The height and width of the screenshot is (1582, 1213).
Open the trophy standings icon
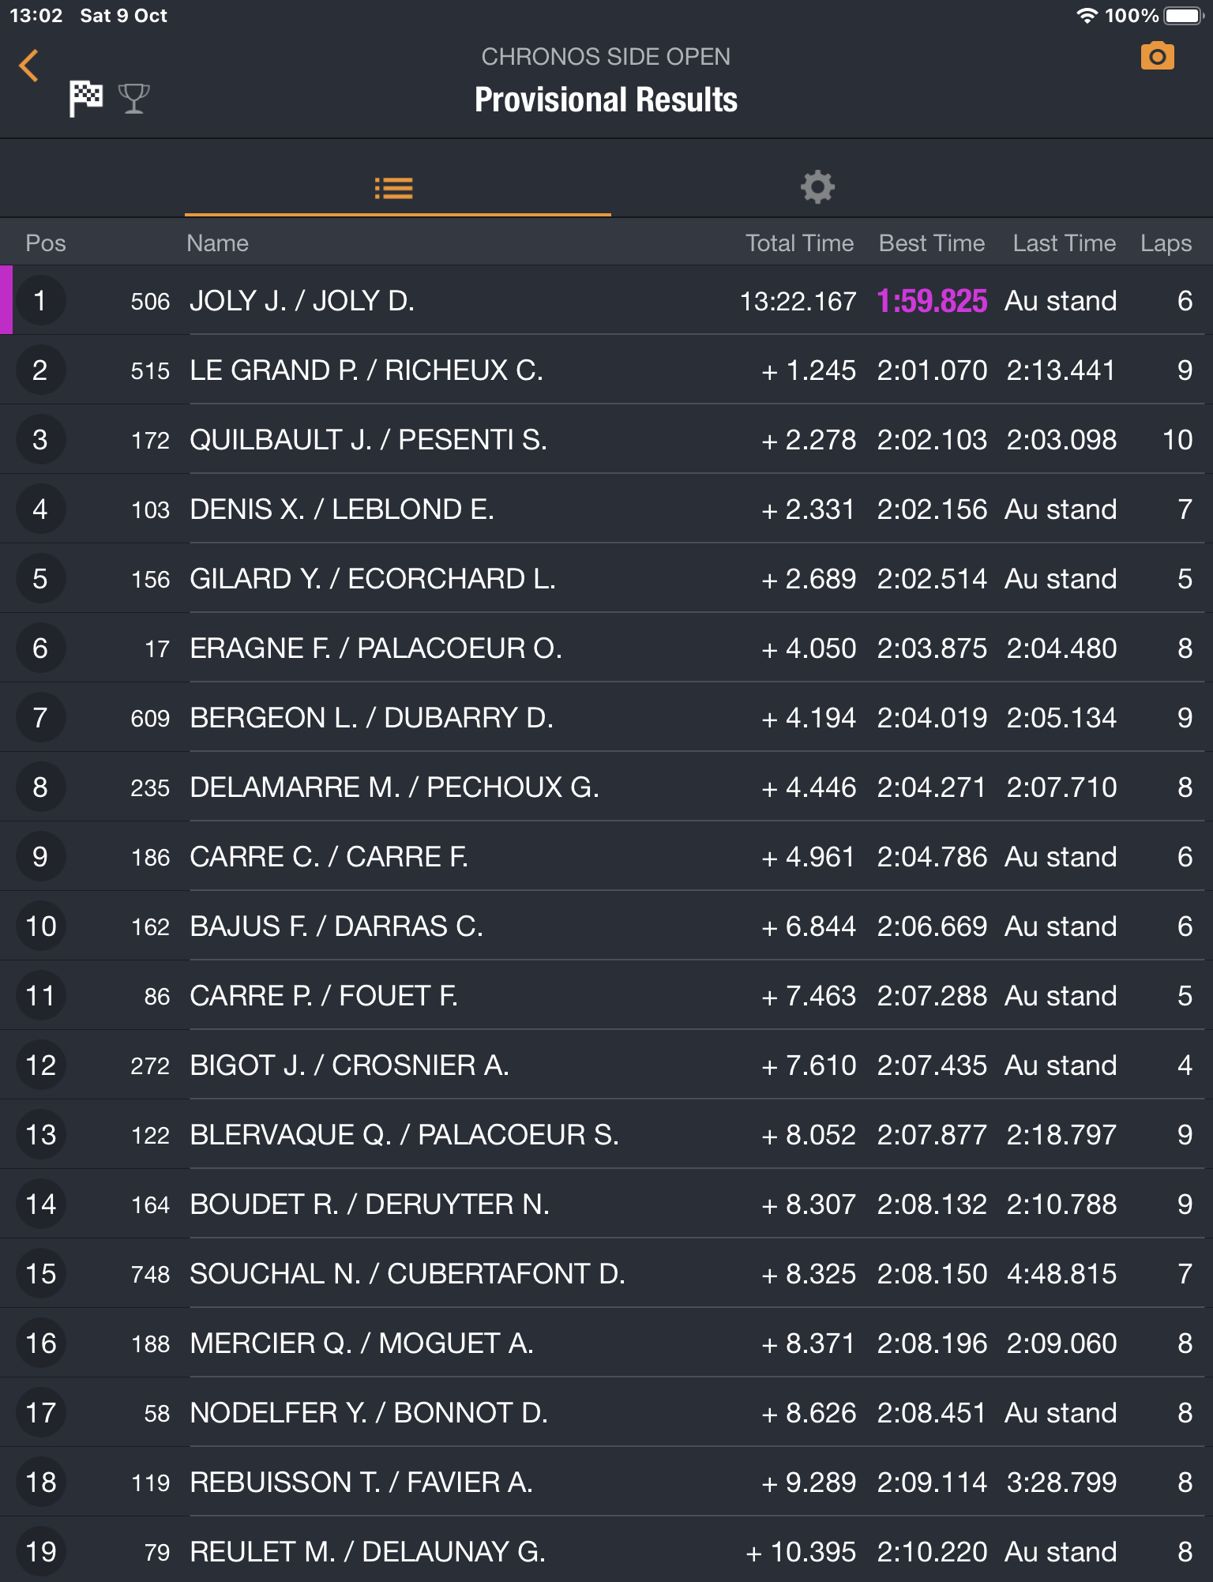[x=133, y=99]
